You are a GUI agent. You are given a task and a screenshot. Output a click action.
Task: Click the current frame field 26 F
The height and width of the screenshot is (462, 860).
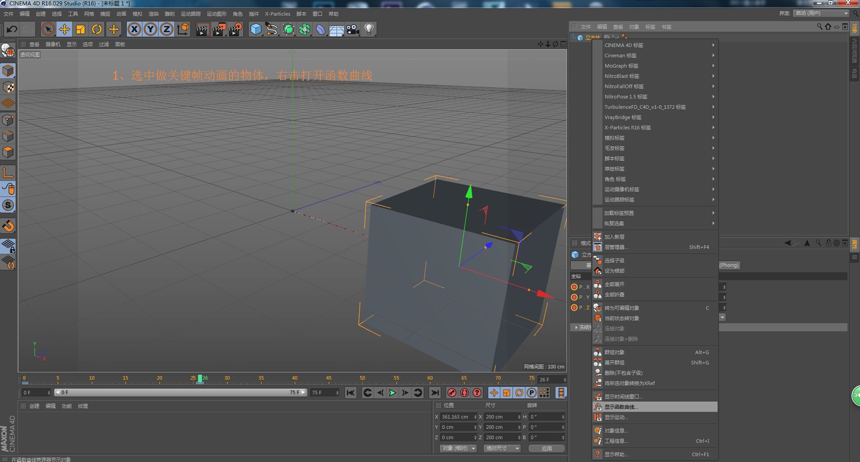[x=552, y=380]
